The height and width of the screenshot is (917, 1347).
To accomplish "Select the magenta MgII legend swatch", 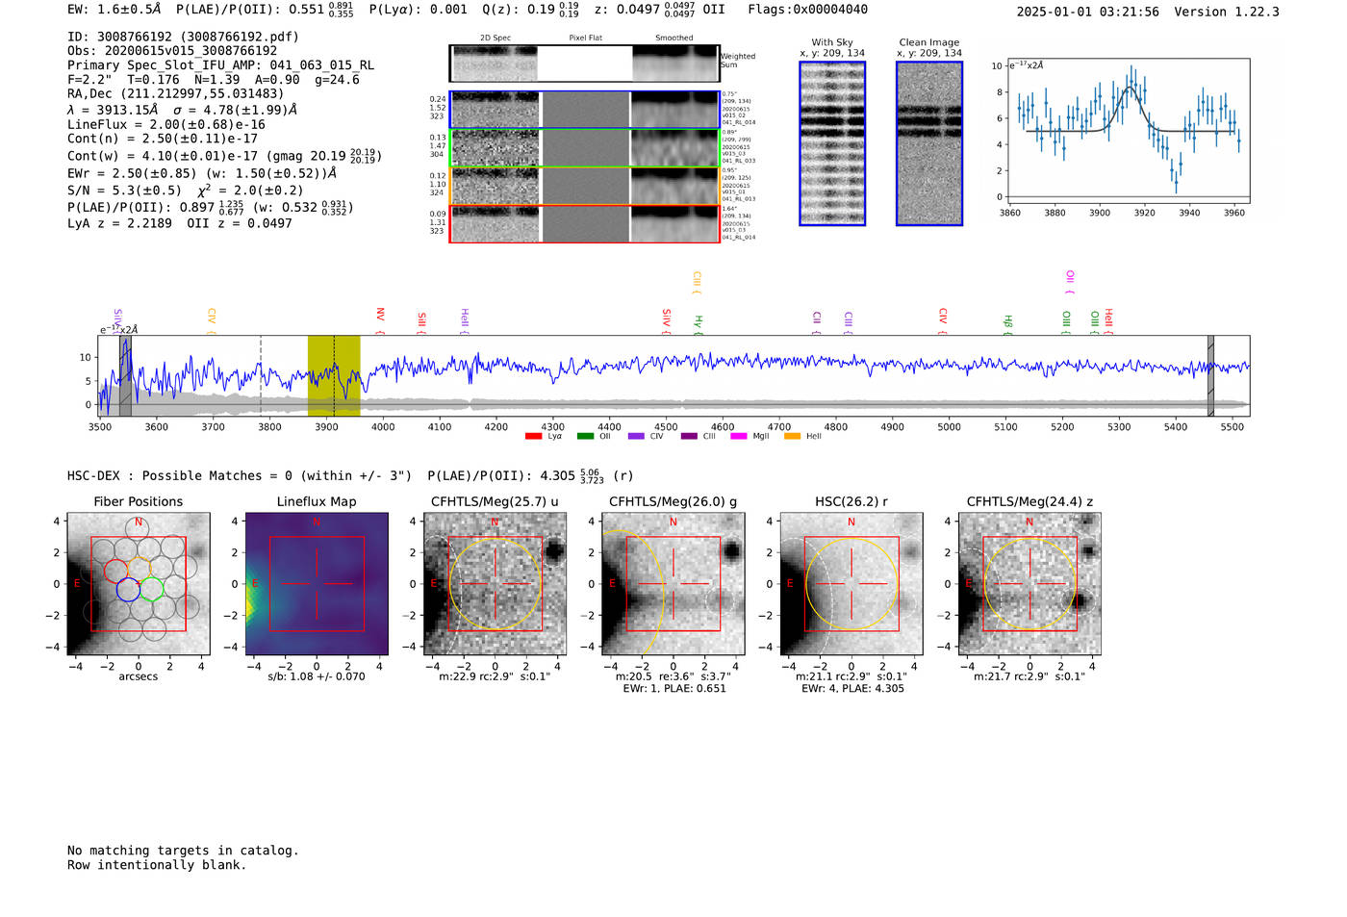I will pos(739,437).
